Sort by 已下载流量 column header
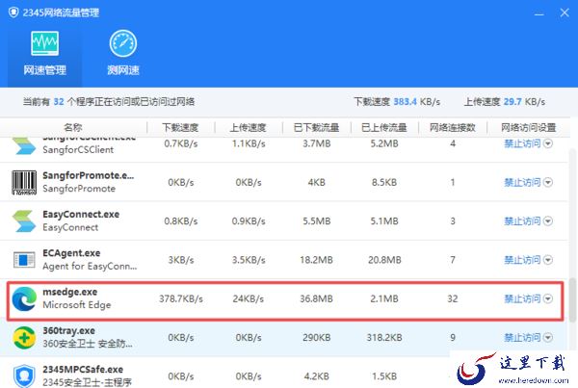578x388 pixels. [x=316, y=127]
